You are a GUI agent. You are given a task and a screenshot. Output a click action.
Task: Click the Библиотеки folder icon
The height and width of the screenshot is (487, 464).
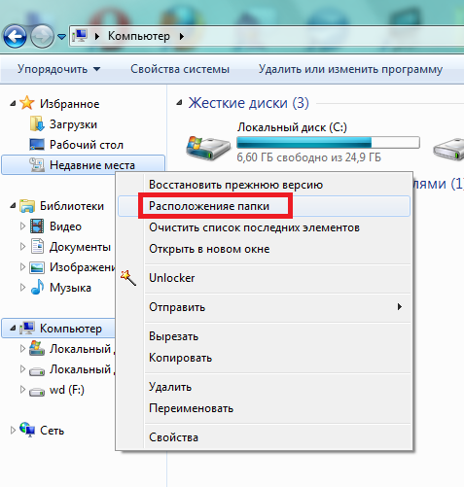tap(27, 206)
